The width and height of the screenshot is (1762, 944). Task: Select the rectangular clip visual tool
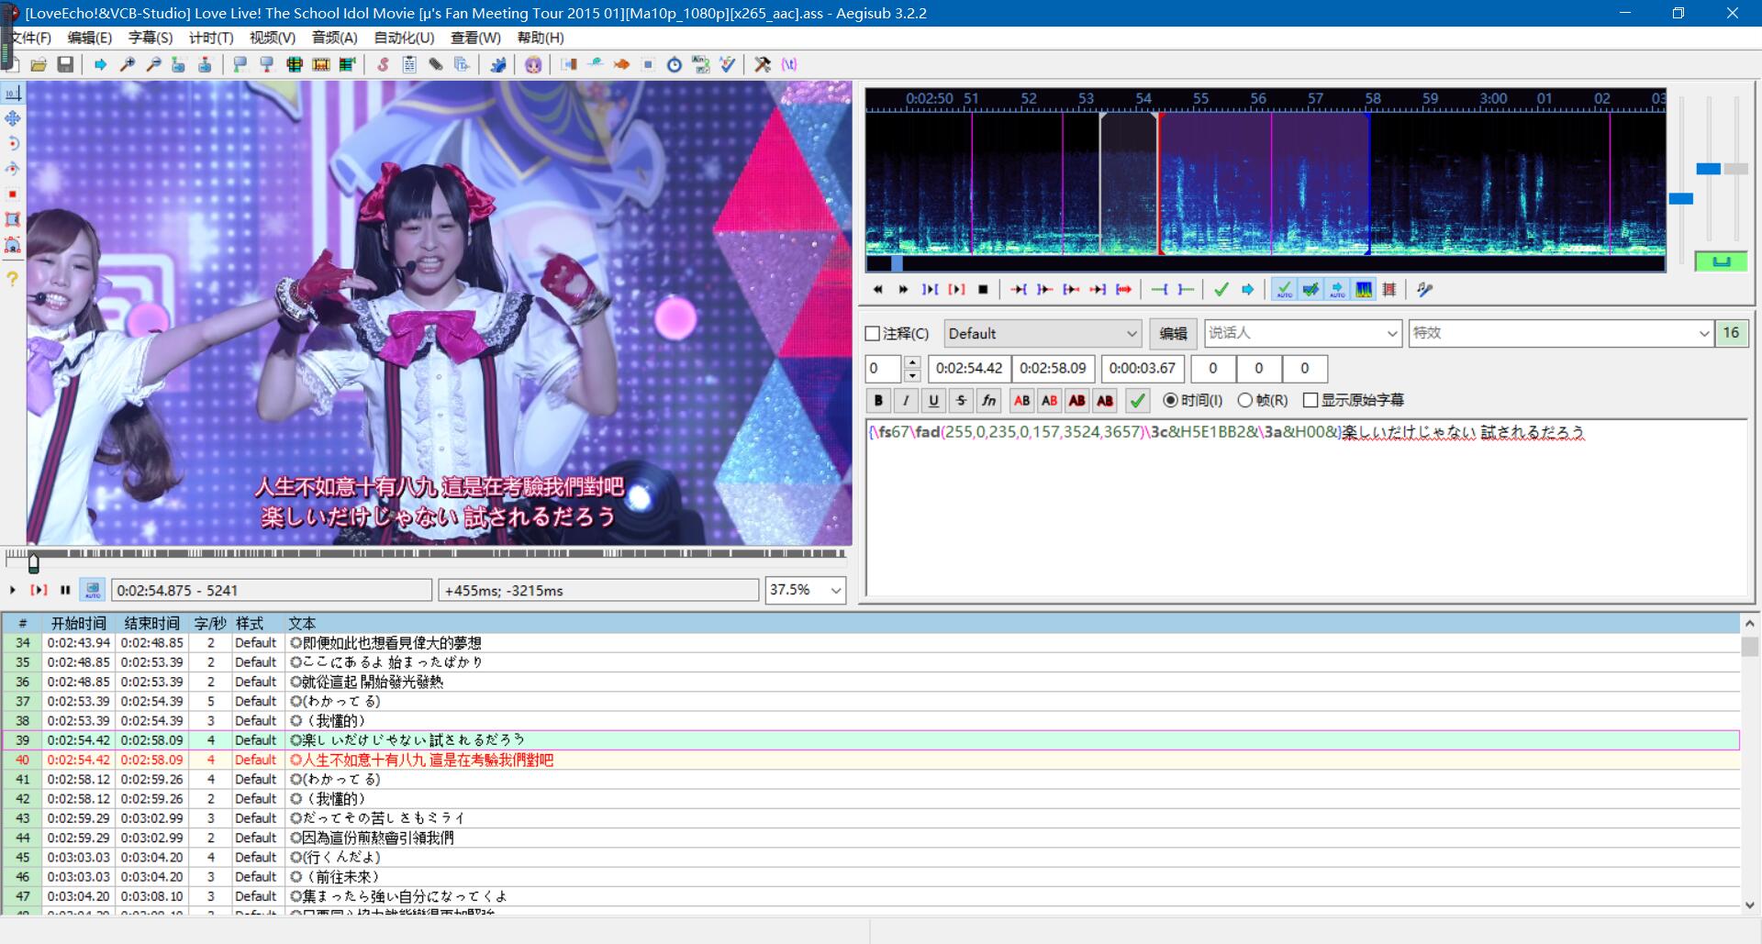coord(13,219)
